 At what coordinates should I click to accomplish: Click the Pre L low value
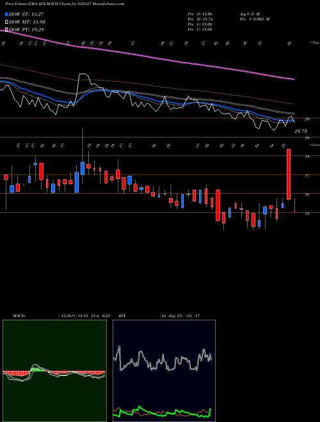(x=201, y=24)
